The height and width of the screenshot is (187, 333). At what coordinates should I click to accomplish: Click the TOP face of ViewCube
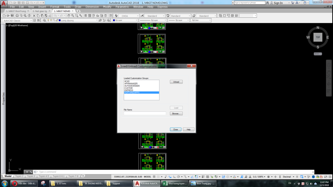[x=318, y=37]
